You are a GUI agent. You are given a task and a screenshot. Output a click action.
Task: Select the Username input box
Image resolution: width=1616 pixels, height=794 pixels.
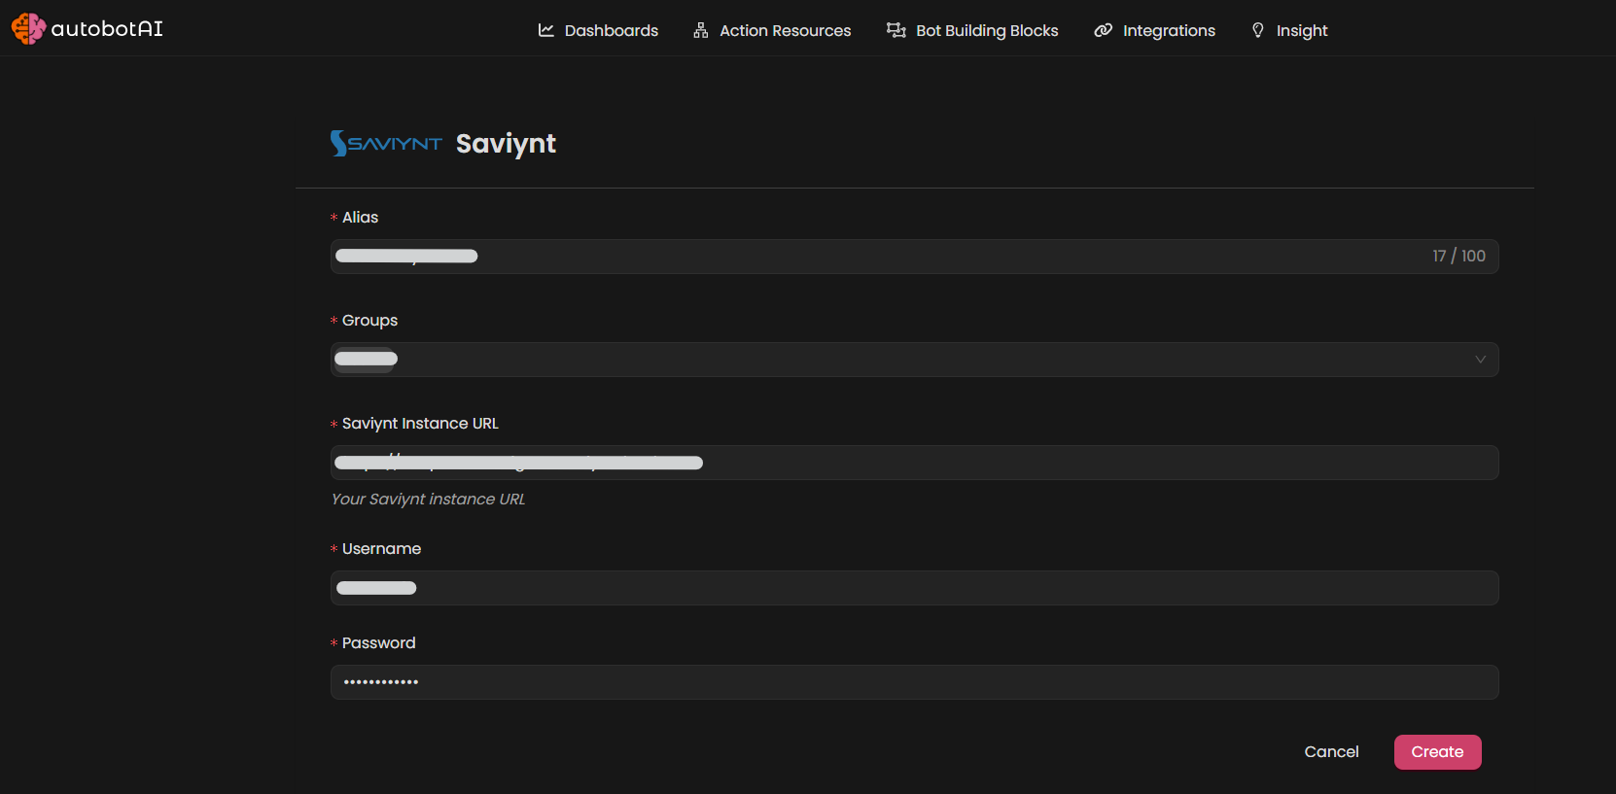914,588
